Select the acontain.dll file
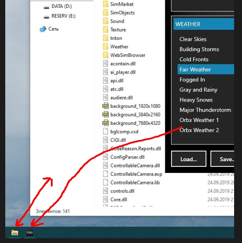This screenshot has width=242, height=243. pyautogui.click(x=123, y=63)
